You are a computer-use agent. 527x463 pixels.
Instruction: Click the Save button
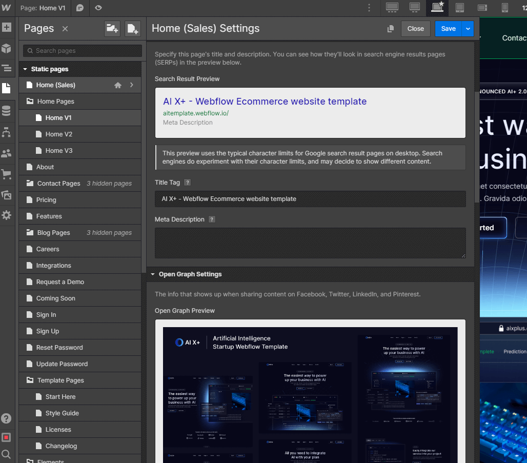click(448, 29)
